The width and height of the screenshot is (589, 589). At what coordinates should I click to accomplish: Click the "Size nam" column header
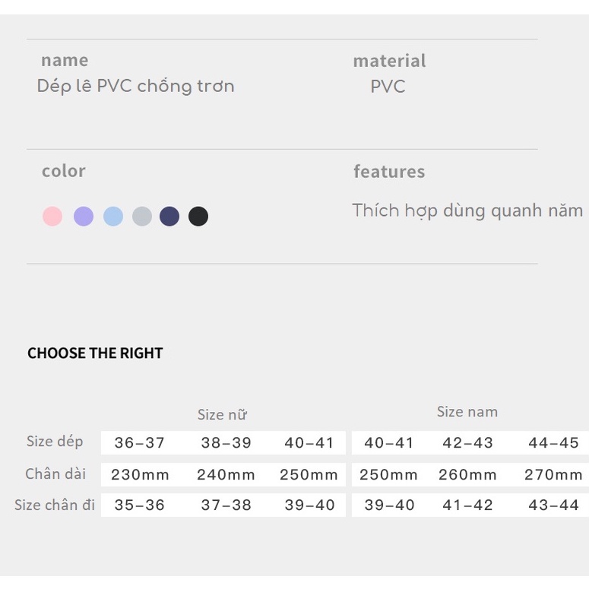[x=467, y=412]
